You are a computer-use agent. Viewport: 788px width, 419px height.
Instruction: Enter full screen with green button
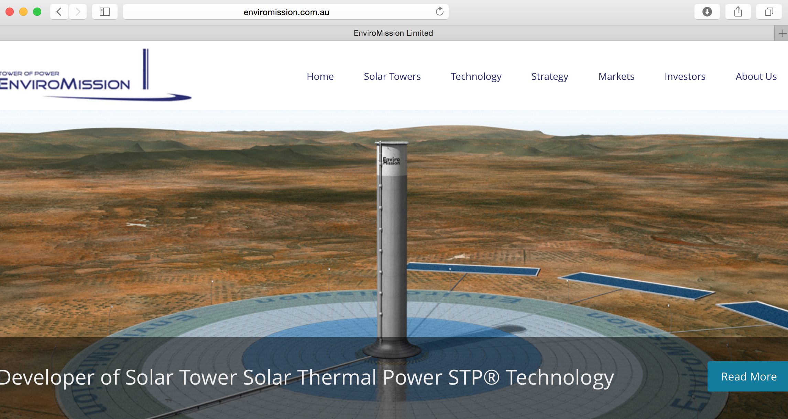click(x=37, y=12)
